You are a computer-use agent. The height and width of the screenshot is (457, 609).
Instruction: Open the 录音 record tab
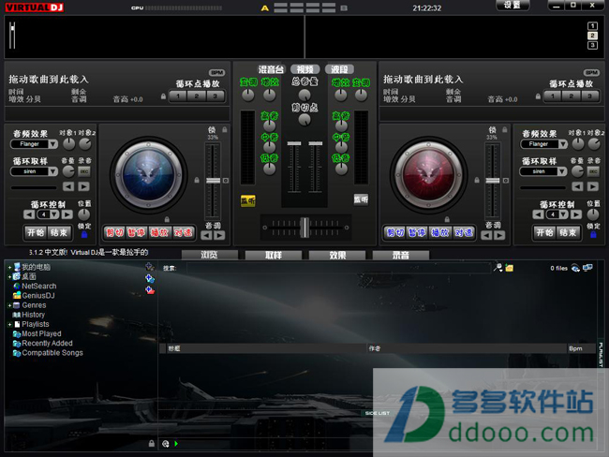[401, 255]
